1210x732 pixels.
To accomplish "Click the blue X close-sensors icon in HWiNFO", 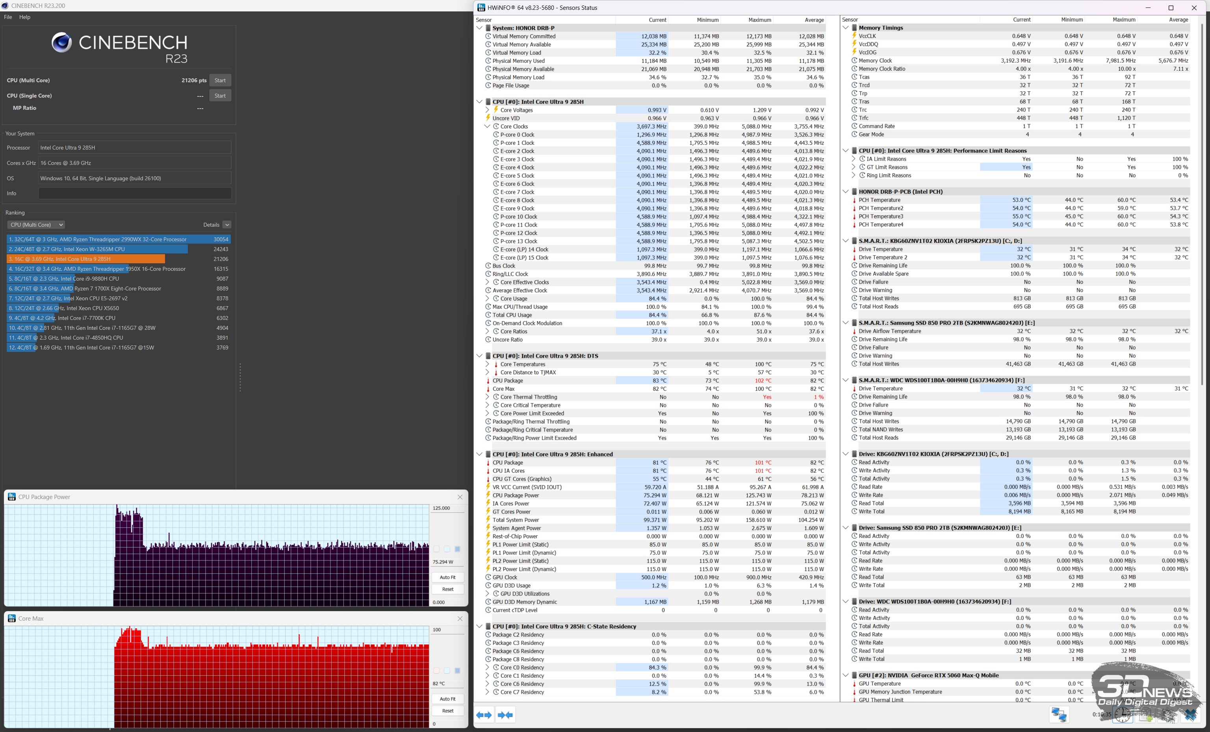I will (x=1191, y=715).
